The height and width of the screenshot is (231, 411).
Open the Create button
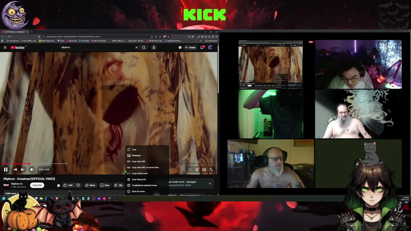click(x=190, y=47)
